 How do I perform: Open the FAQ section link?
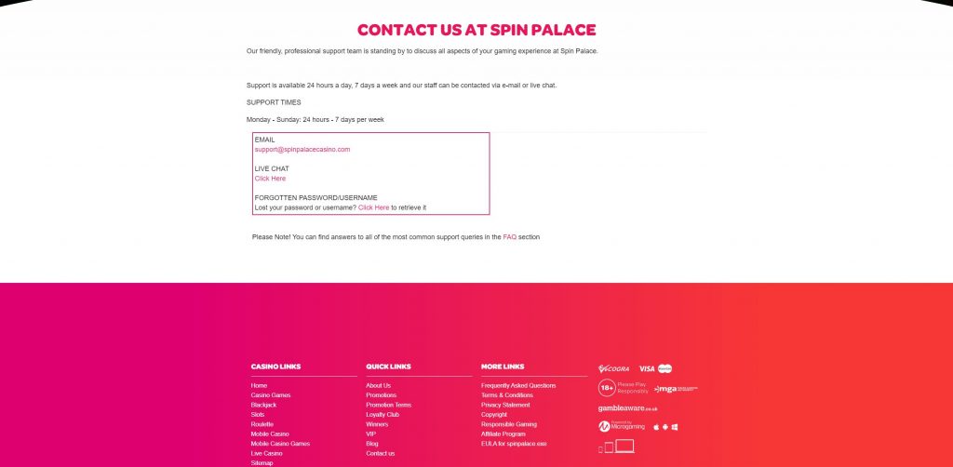click(x=509, y=237)
